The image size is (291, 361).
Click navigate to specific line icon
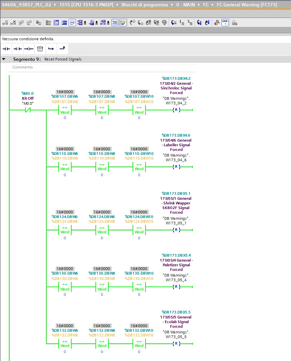174,23
